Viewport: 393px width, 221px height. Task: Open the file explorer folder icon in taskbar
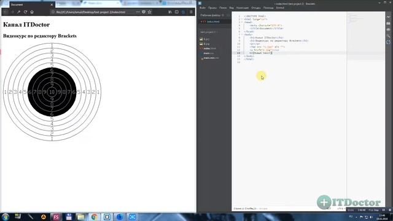[x=81, y=217]
